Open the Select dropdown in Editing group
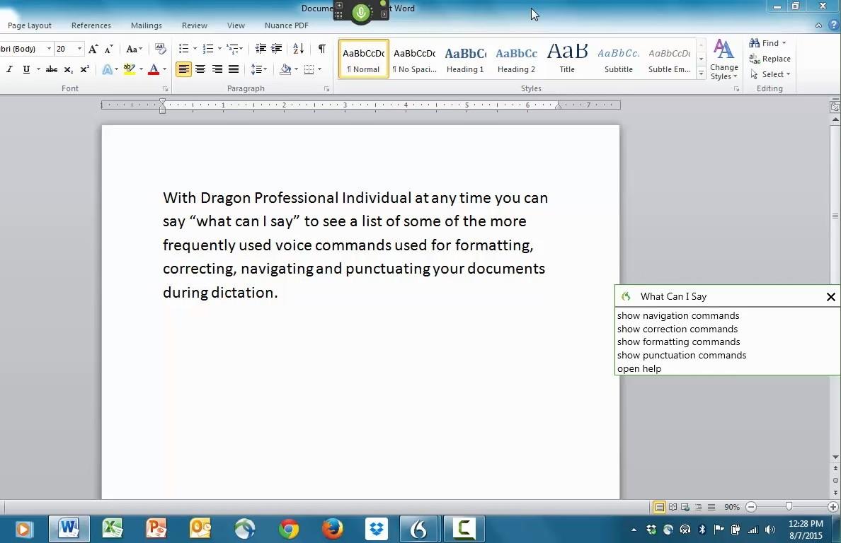 (x=771, y=74)
